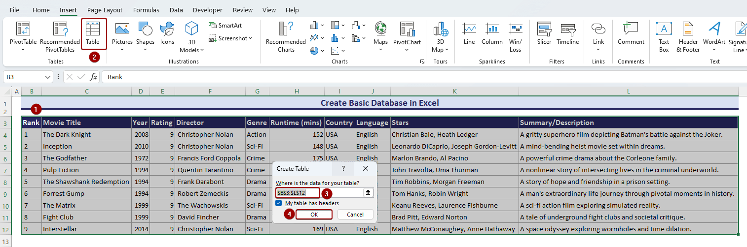This screenshot has width=747, height=247.
Task: Click the table data range input field
Action: [298, 193]
